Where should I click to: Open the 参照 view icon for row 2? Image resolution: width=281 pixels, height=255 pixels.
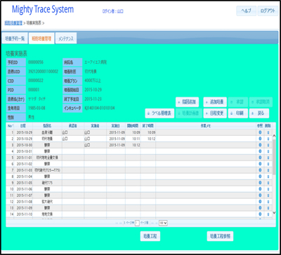(260, 139)
